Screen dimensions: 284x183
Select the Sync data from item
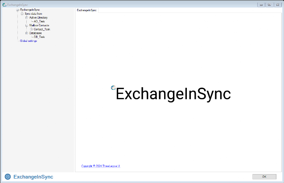coord(33,14)
